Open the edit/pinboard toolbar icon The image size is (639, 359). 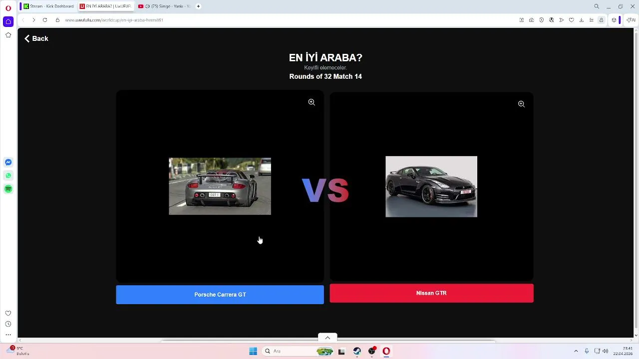pos(522,20)
